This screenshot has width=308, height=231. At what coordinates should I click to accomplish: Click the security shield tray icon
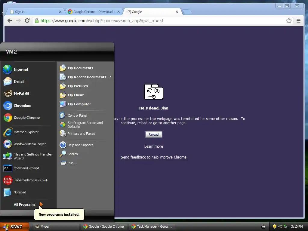click(x=275, y=226)
